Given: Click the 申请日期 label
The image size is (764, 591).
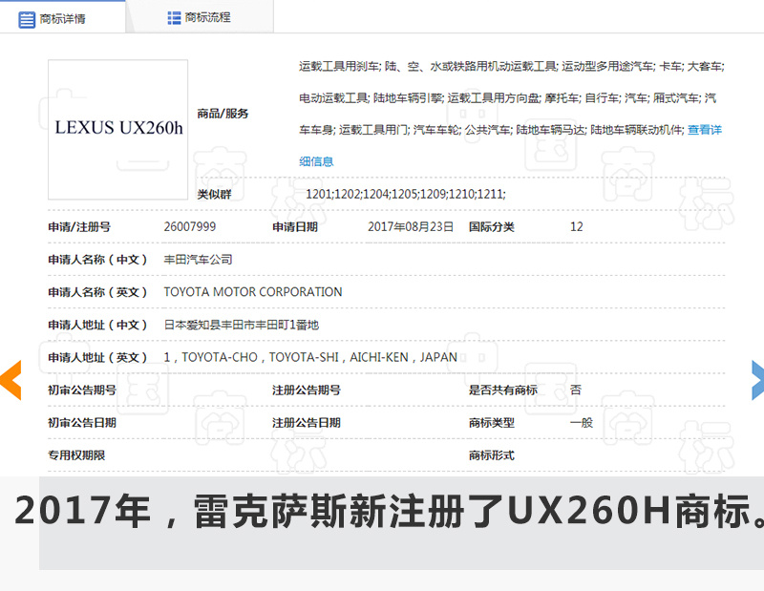Looking at the screenshot, I should (x=295, y=227).
